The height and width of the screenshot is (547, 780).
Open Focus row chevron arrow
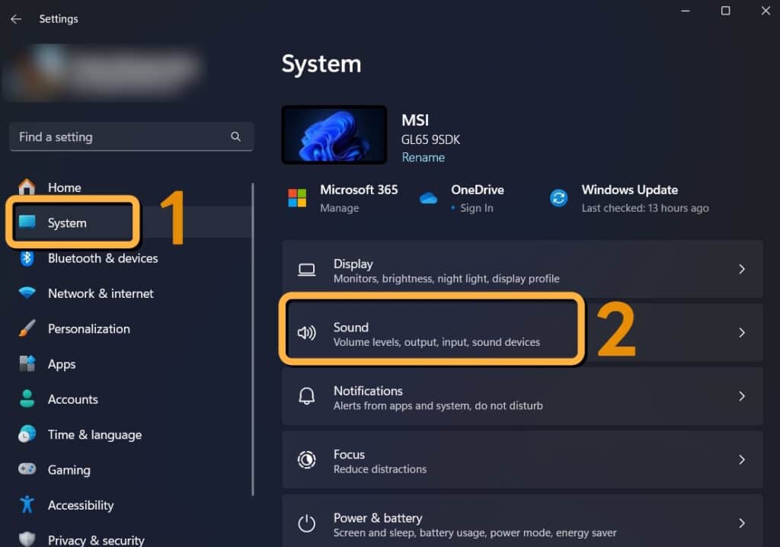(742, 459)
